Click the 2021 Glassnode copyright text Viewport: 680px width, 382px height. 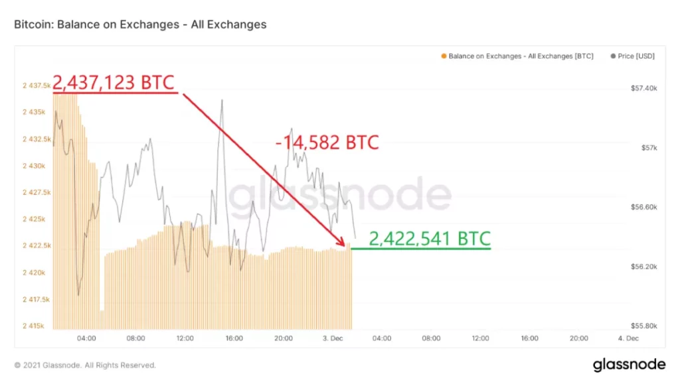[x=85, y=365]
